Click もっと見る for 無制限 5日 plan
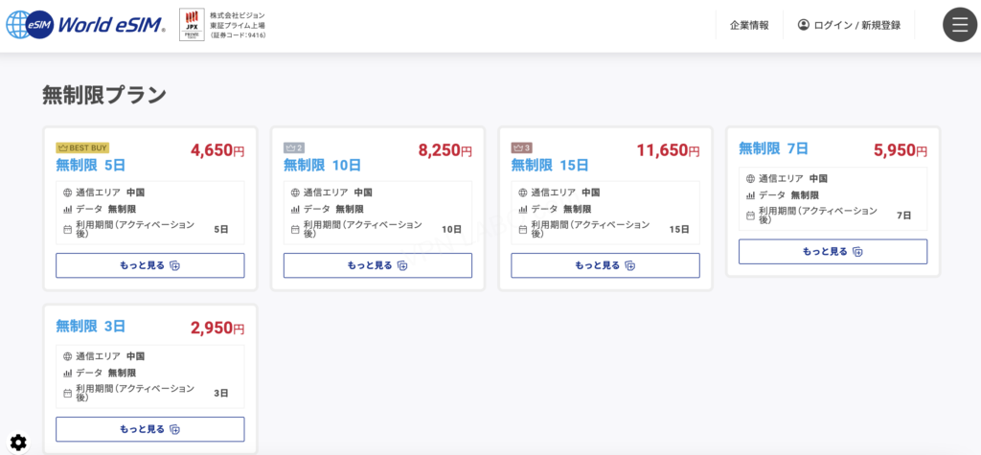The image size is (981, 455). (x=149, y=265)
